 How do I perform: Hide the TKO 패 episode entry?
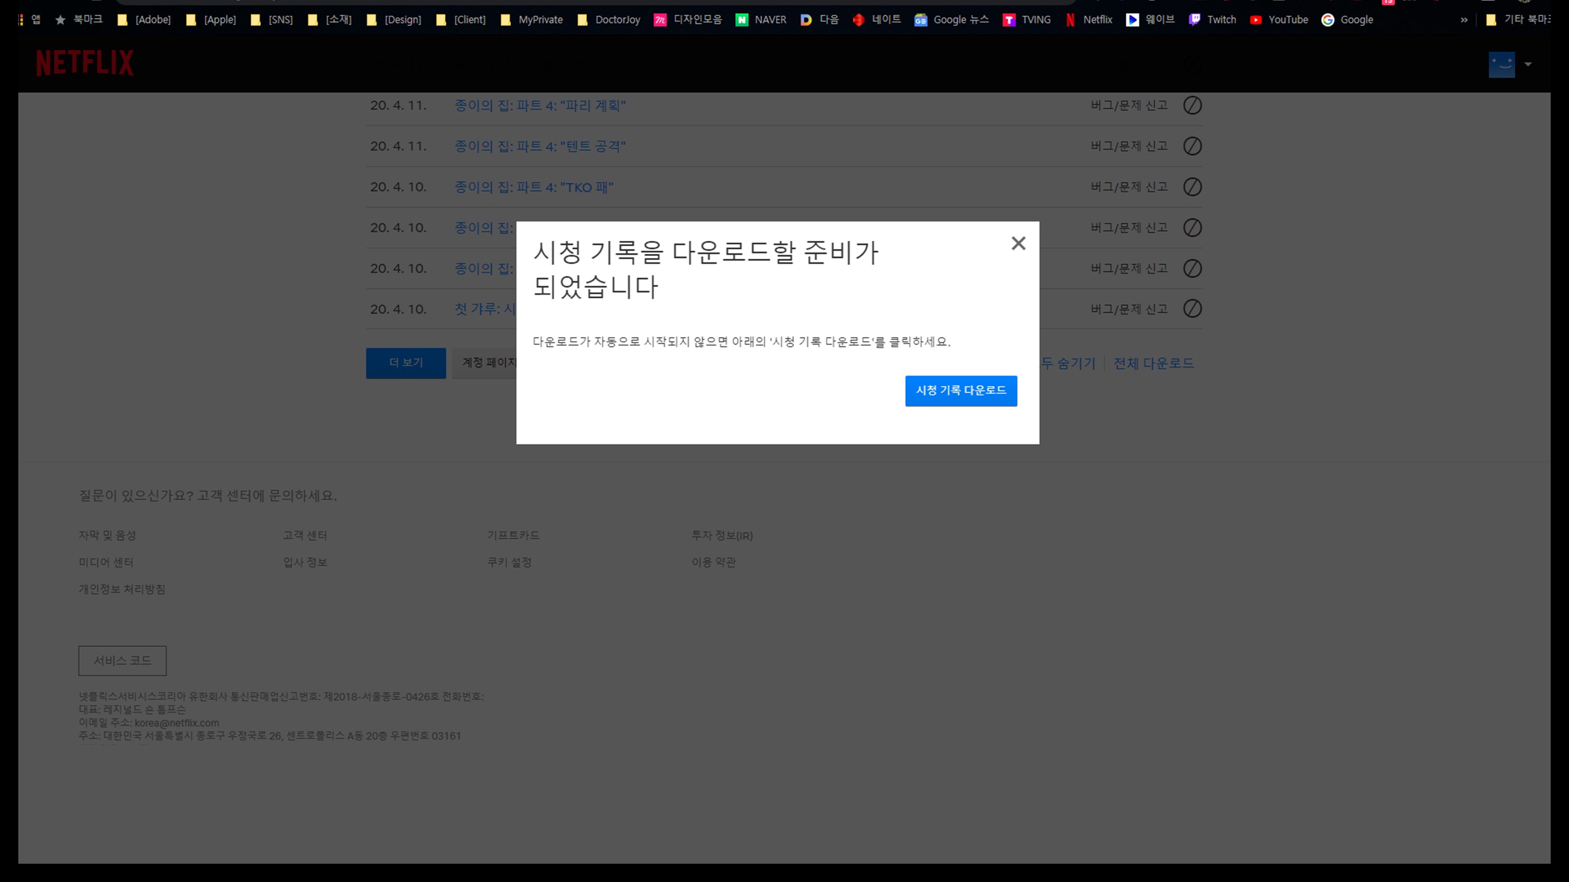(x=1192, y=187)
